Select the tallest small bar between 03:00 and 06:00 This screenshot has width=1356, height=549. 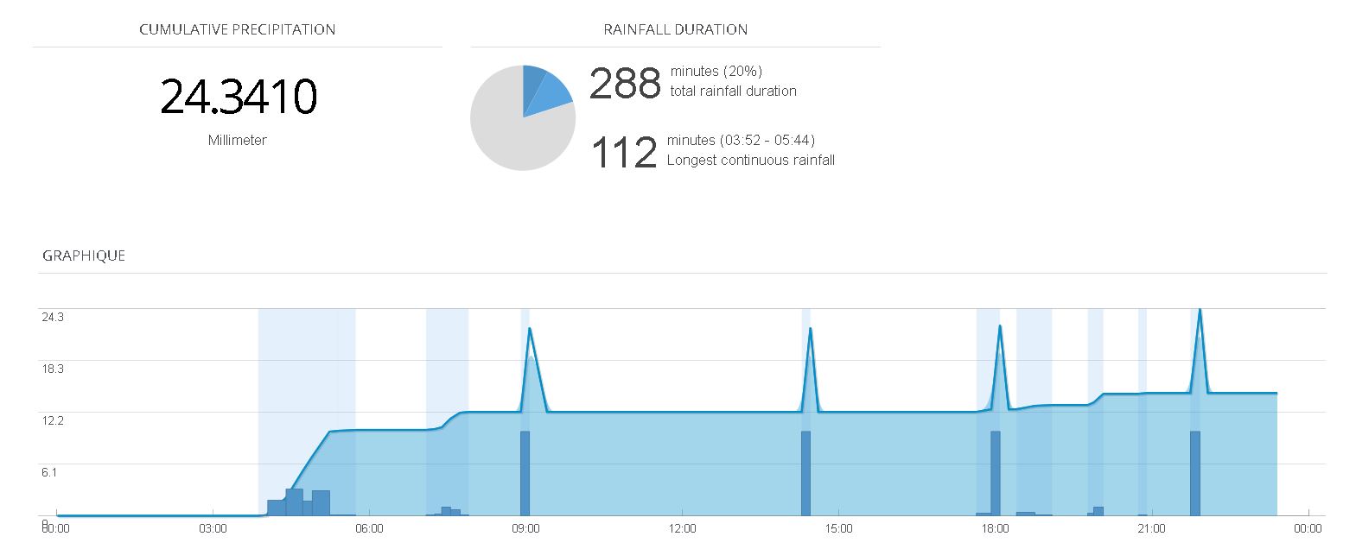click(x=294, y=502)
